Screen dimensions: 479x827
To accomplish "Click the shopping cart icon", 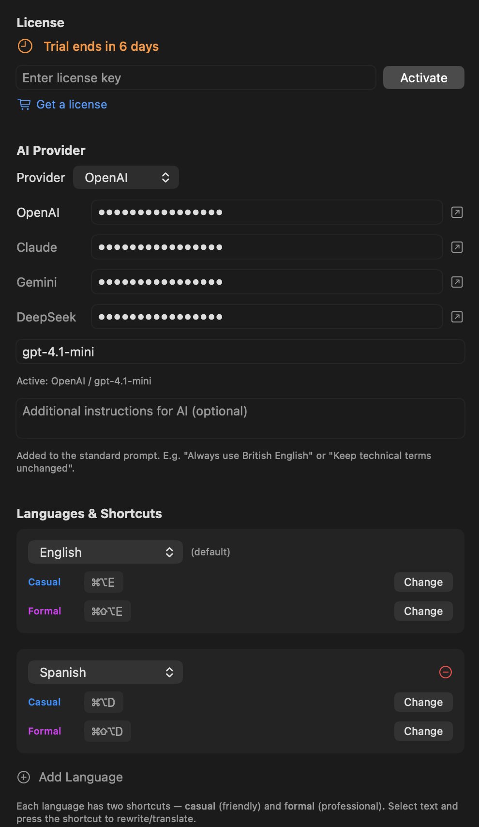I will point(24,105).
